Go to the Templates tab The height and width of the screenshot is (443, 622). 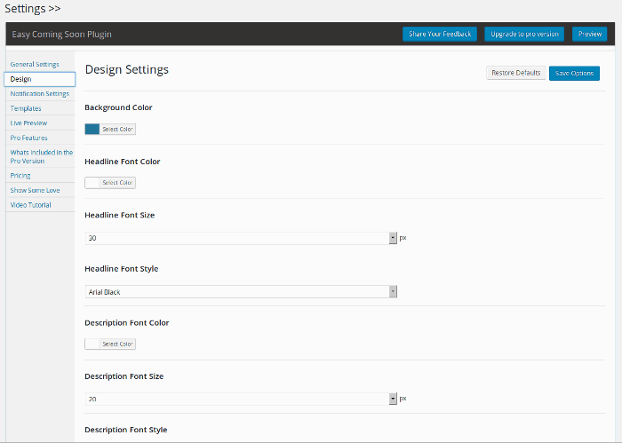(x=26, y=108)
